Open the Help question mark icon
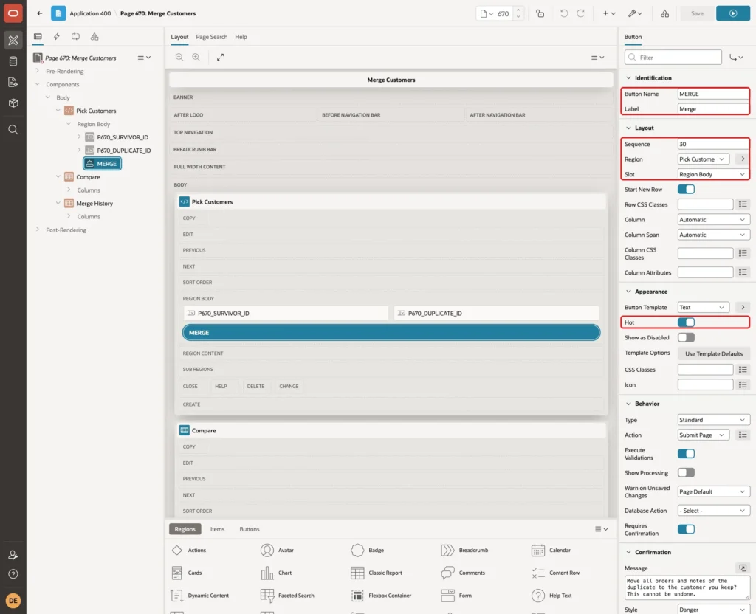This screenshot has width=756, height=614. (13, 574)
